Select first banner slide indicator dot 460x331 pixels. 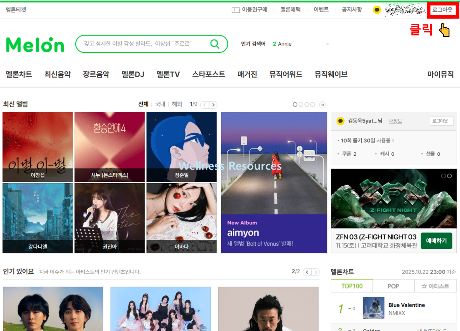click(295, 104)
